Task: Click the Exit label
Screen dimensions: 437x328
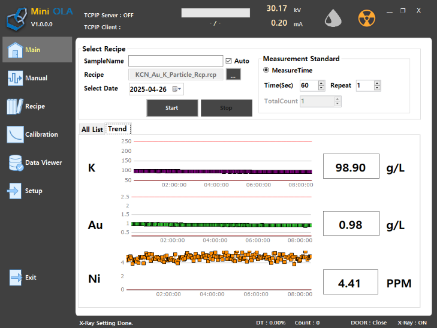Action: (x=31, y=277)
